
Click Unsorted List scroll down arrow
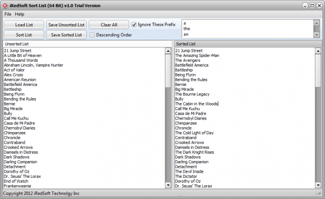(168, 185)
